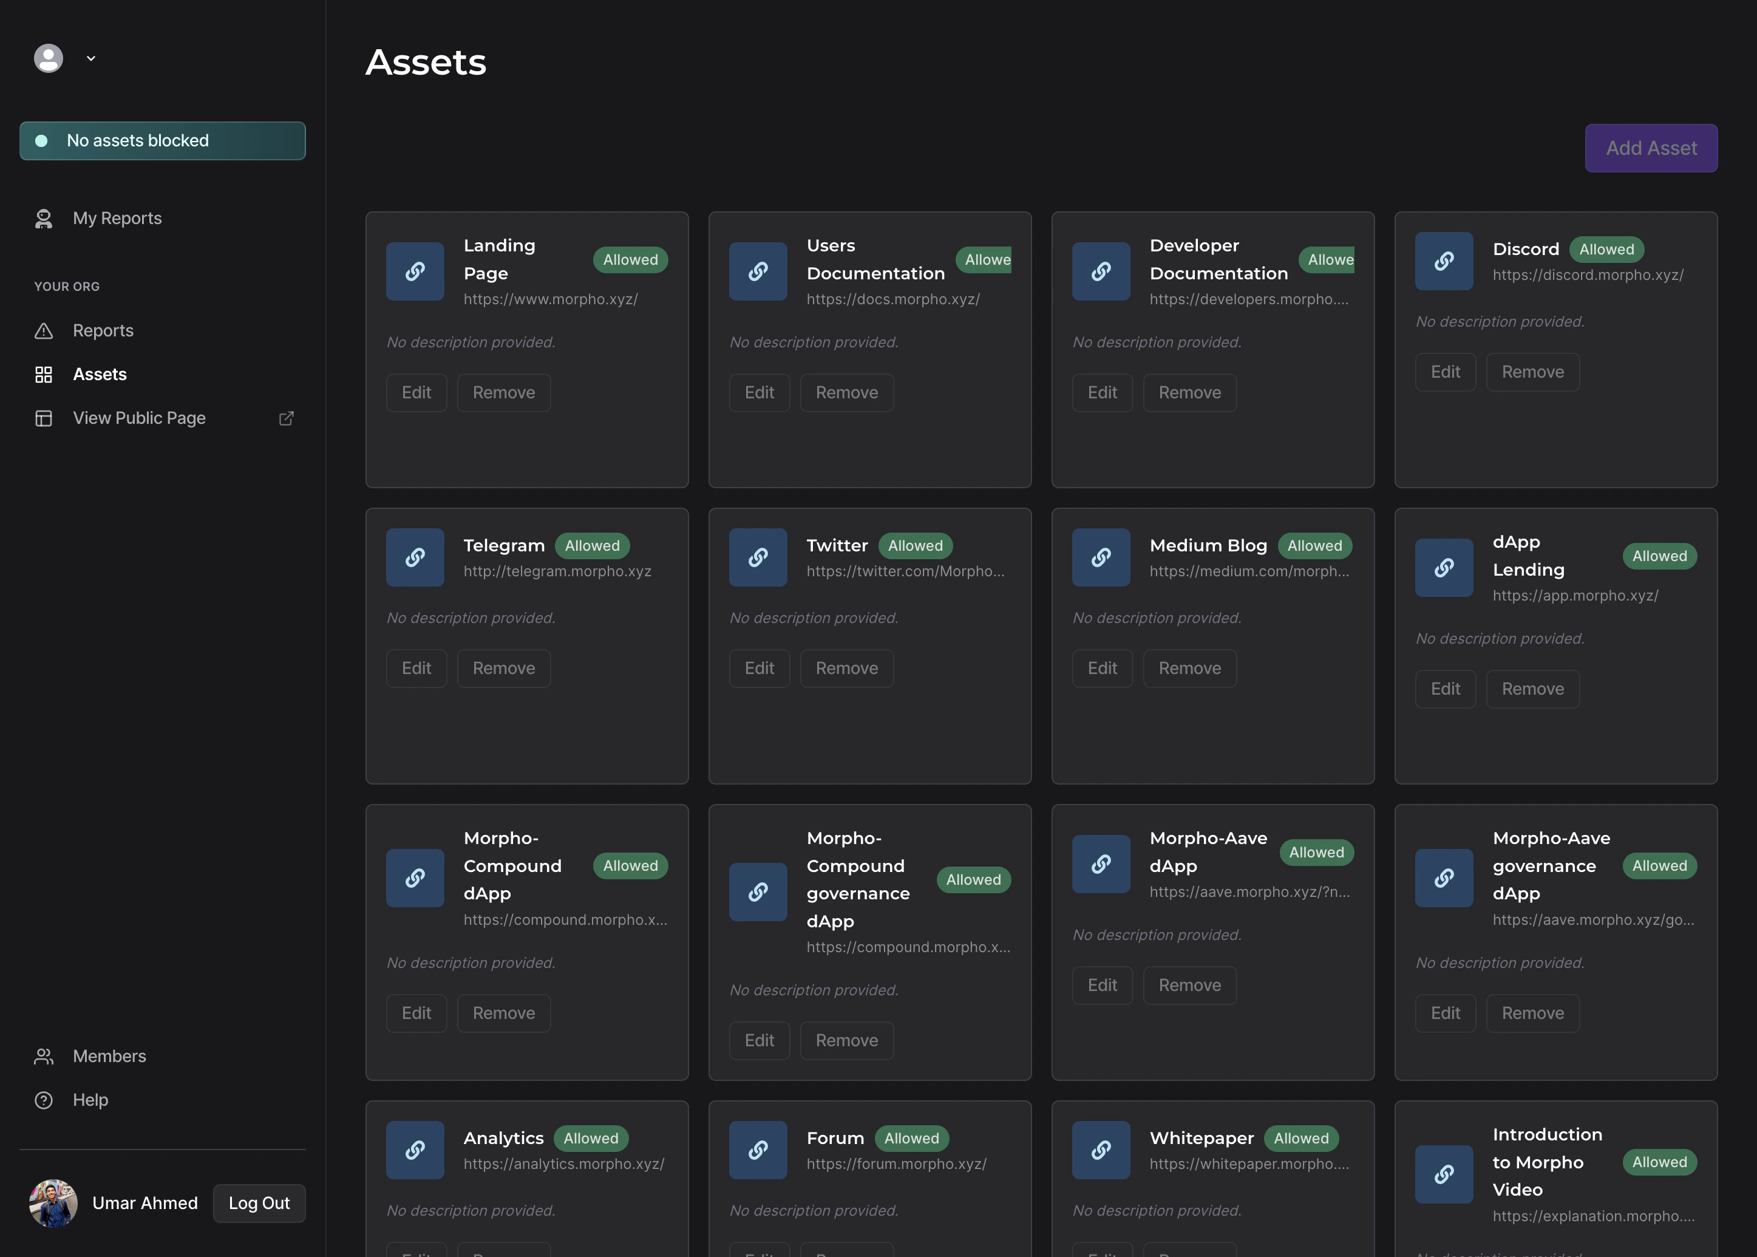Select My Reports in the sidebar navigation
1757x1257 pixels.
117,218
